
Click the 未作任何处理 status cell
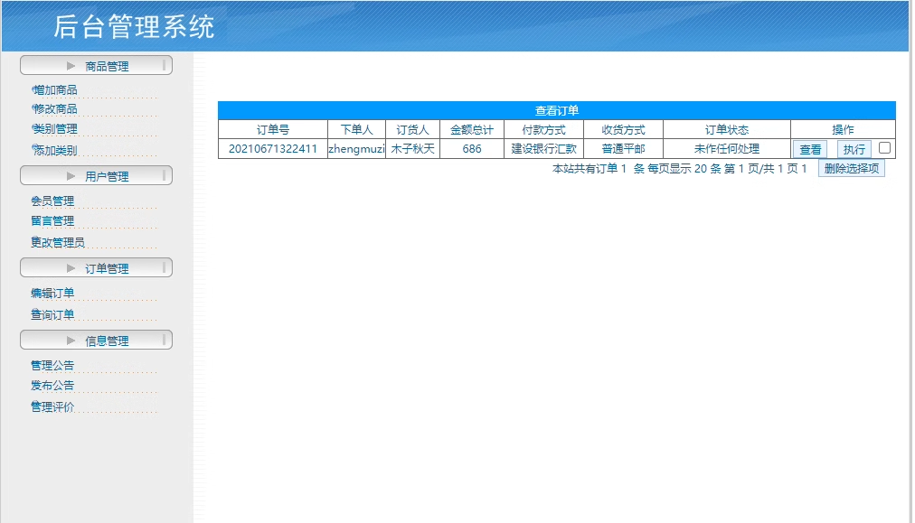click(727, 149)
